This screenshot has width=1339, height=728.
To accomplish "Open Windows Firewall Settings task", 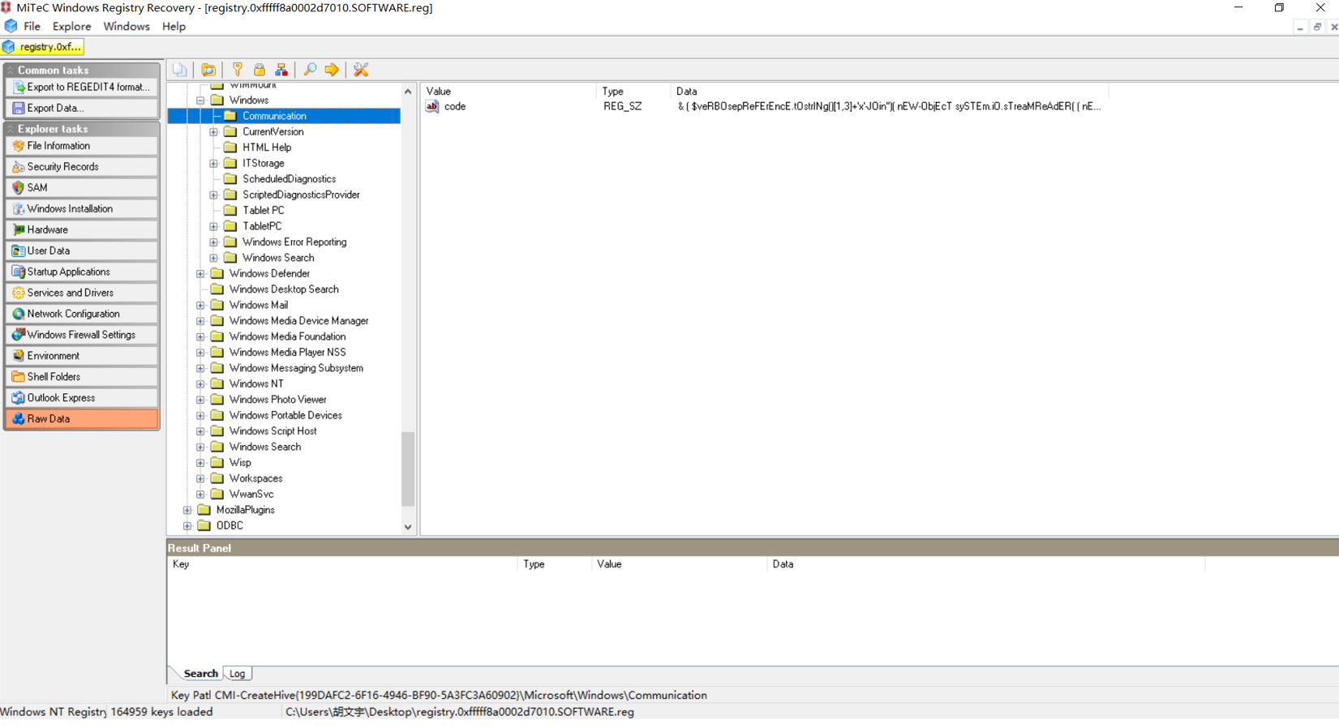I will point(81,335).
